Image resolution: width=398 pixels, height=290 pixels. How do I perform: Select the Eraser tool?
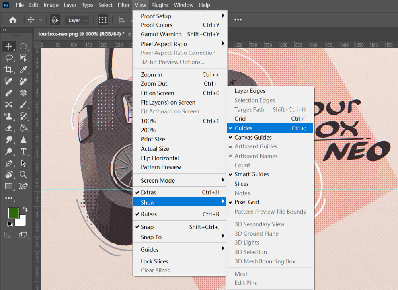pos(8,128)
